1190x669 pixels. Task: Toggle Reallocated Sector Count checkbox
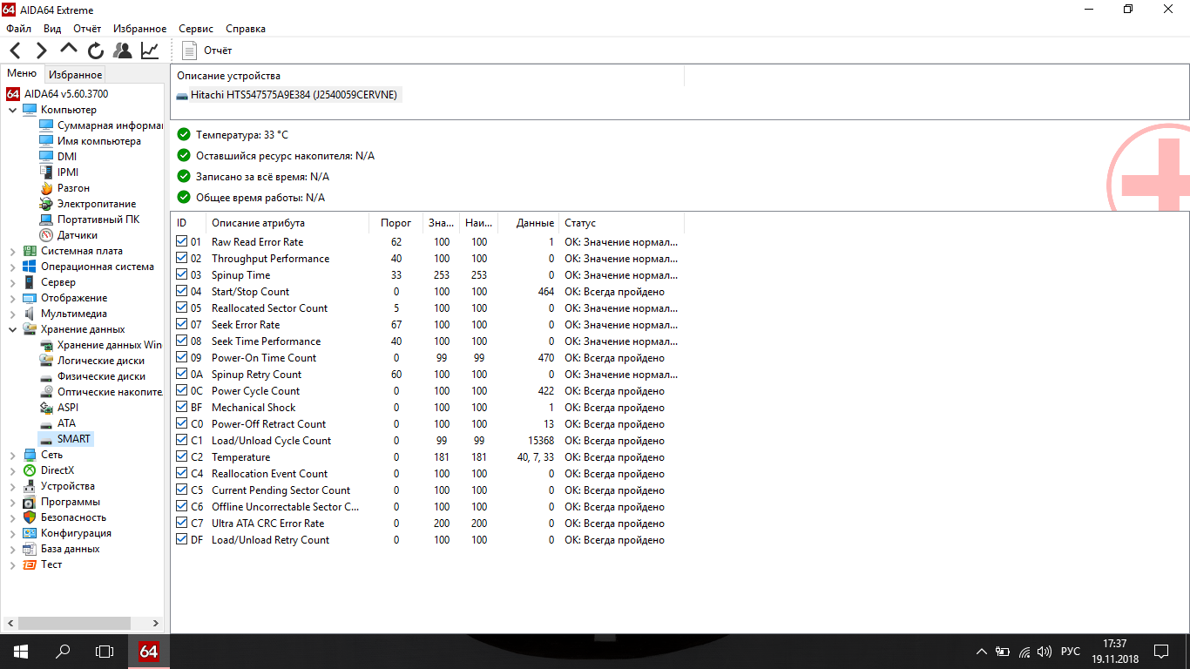click(181, 307)
